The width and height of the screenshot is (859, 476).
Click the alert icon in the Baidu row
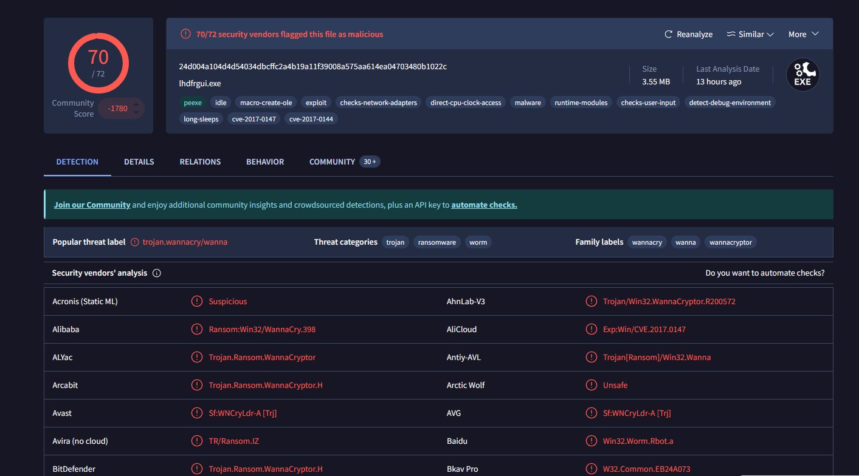[591, 441]
